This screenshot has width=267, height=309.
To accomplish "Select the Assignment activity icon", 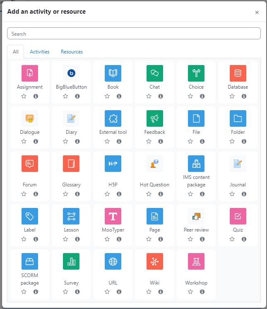I will point(30,73).
